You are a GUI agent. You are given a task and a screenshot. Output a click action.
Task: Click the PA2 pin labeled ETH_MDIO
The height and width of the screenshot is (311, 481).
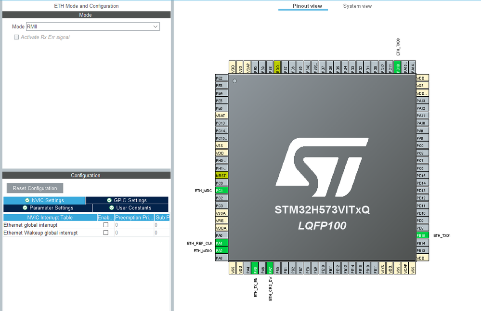point(221,251)
